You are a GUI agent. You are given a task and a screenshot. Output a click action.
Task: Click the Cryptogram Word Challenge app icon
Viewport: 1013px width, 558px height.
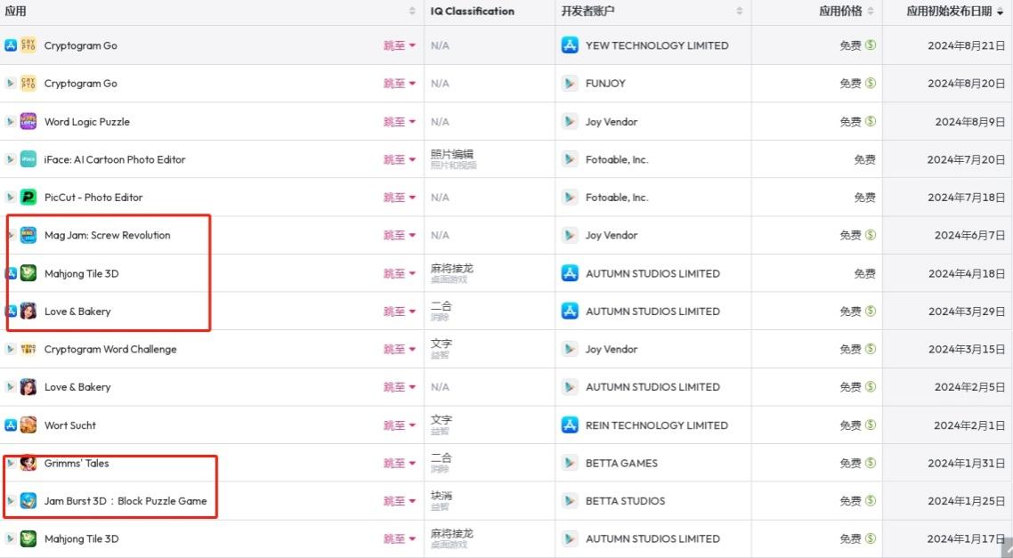[x=28, y=349]
